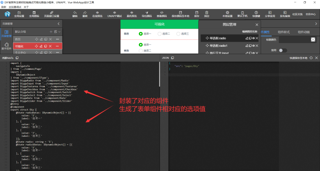Click 保存 save icon in toolbar
320x171 pixels.
point(196,14)
